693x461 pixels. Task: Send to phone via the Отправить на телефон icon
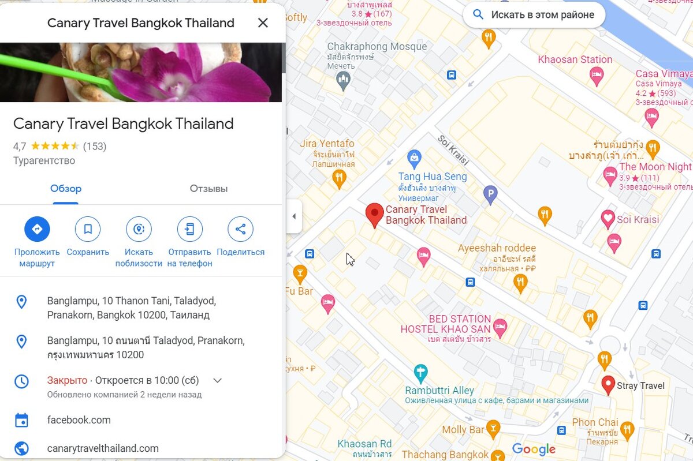tap(190, 229)
